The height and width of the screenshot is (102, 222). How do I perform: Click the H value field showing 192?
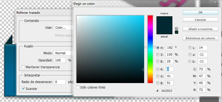pyautogui.click(x=170, y=48)
